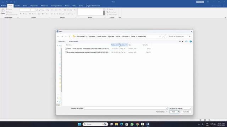Click the sort icon in Párrafo group
Viewport: 227px width, 127px height.
71,10
